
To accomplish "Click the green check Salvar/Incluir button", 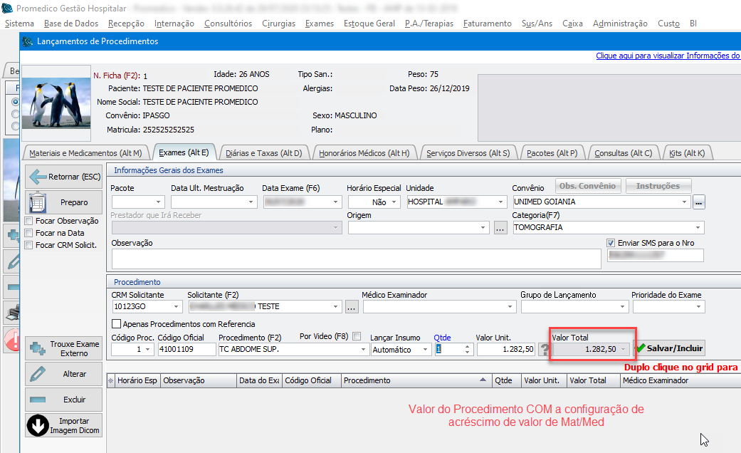I will (670, 348).
